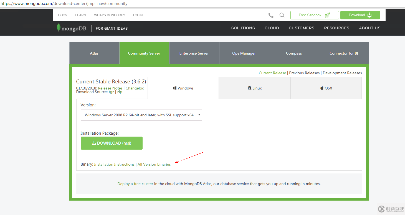Open the Changelog link
This screenshot has height=215, width=405.
pyautogui.click(x=135, y=88)
